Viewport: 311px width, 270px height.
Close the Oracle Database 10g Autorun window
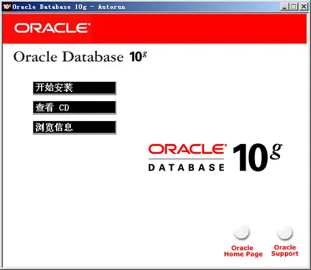click(304, 7)
